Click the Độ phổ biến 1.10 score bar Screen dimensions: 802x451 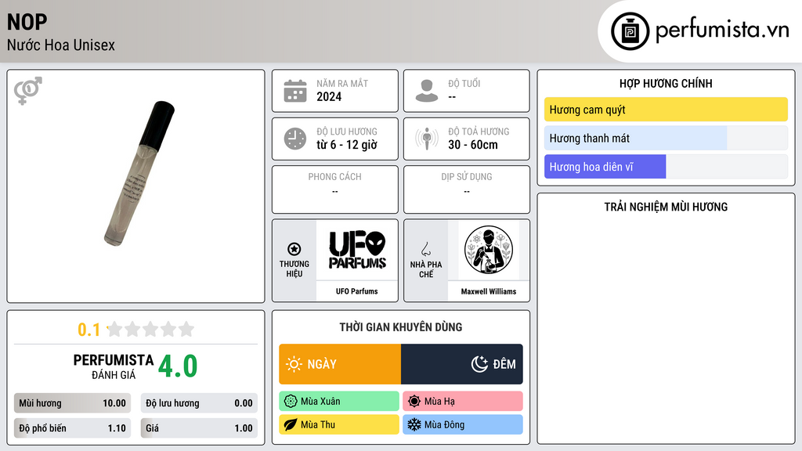(x=73, y=428)
